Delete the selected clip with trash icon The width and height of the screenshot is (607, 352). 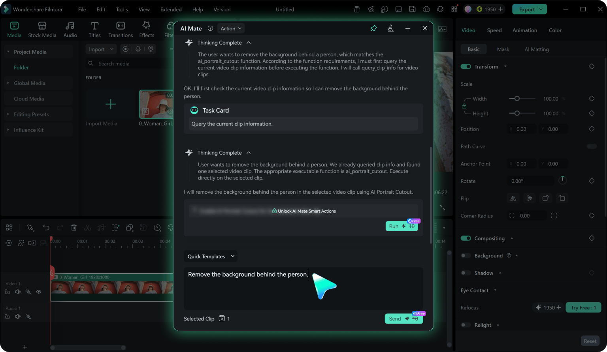point(74,227)
